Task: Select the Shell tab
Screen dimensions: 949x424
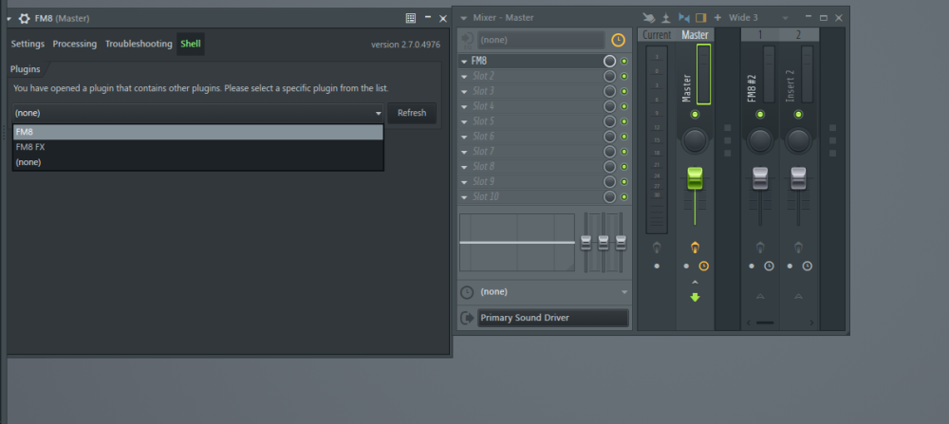Action: 191,45
